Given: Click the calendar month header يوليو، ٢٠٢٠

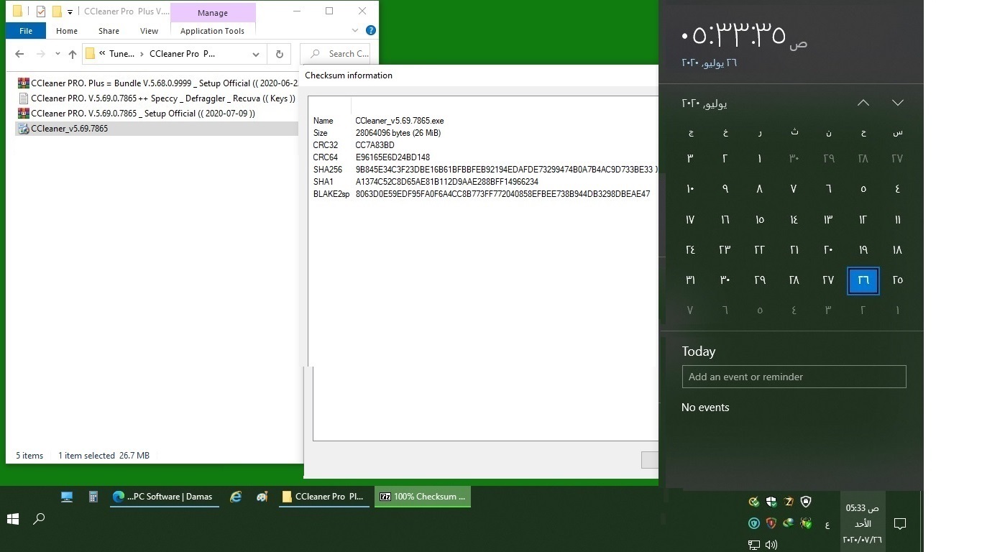Looking at the screenshot, I should tap(705, 103).
